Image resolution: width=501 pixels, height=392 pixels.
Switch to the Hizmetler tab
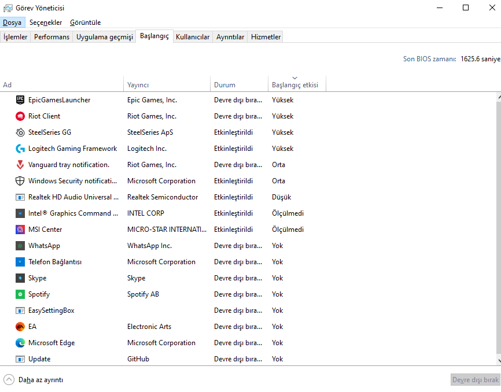pos(266,37)
